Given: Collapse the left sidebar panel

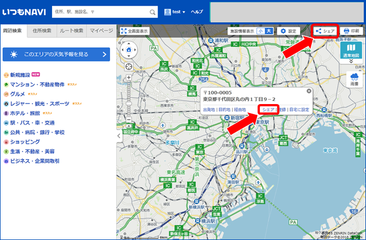Looking at the screenshot, I should (119, 136).
